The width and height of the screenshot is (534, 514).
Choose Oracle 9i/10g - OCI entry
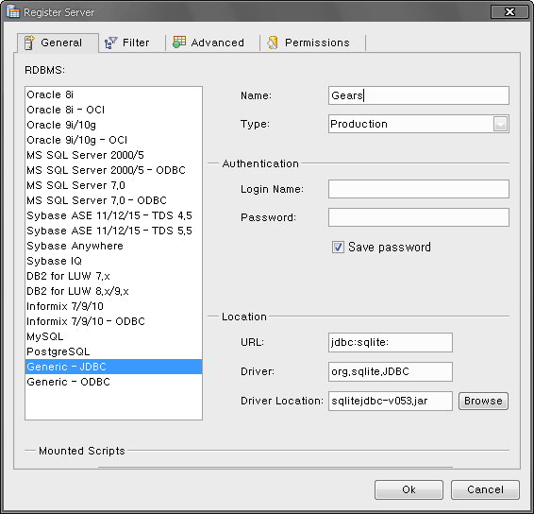(x=114, y=140)
